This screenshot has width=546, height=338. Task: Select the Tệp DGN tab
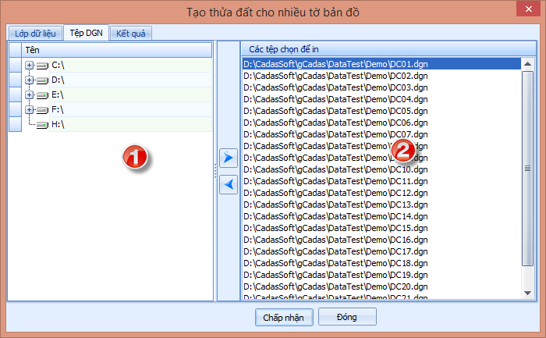pos(86,33)
